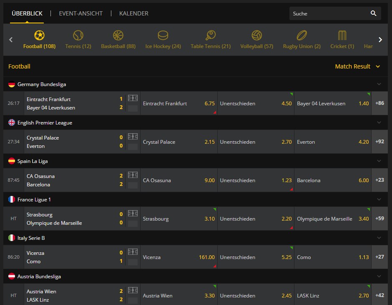Show +86 more markets for Frankfurt match
This screenshot has height=305, width=392.
[380, 103]
